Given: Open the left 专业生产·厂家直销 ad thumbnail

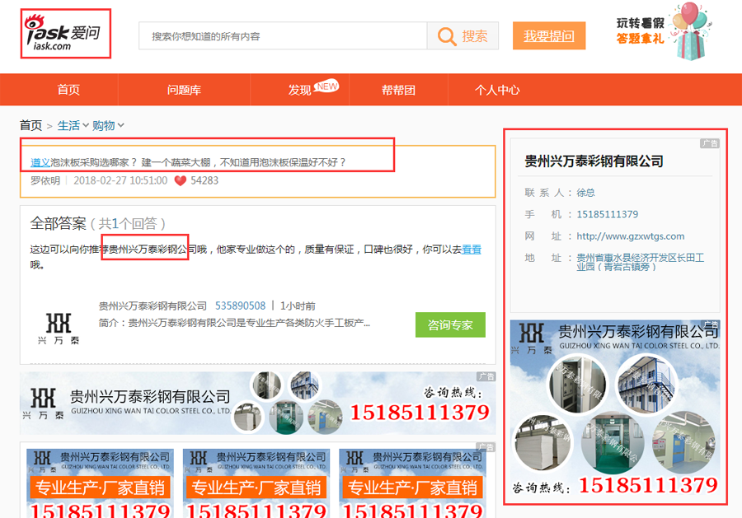Looking at the screenshot, I should [x=101, y=483].
